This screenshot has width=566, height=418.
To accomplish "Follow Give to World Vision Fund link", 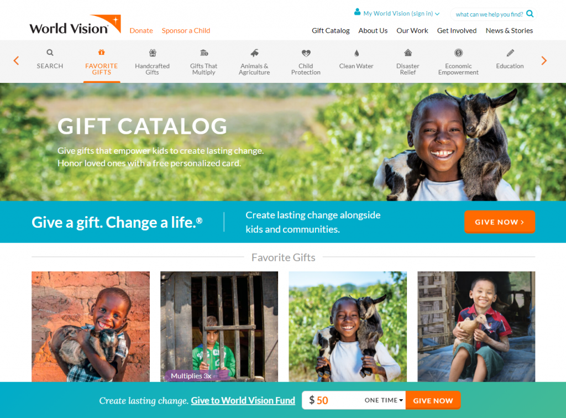I will pyautogui.click(x=243, y=400).
